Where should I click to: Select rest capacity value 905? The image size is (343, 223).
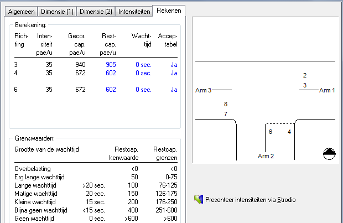pos(111,65)
